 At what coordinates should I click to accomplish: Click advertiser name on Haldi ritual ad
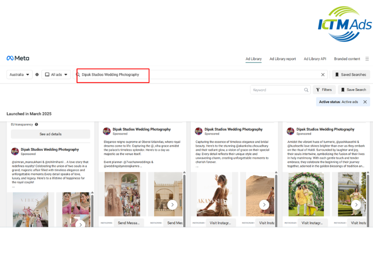pyautogui.click(x=325, y=129)
